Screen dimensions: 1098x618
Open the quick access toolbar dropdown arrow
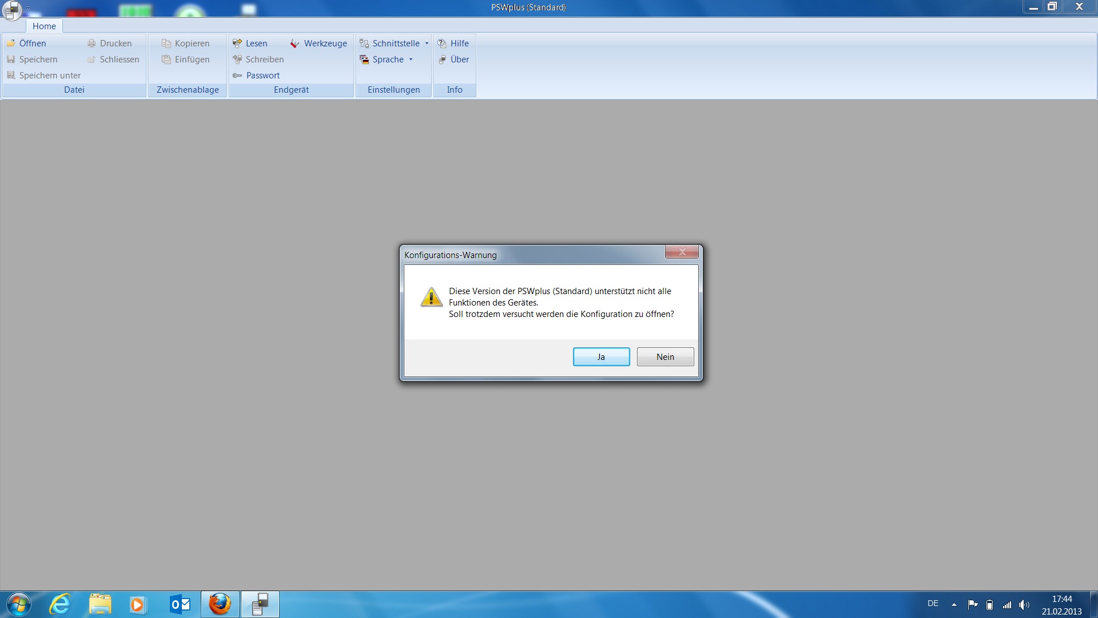pos(28,8)
